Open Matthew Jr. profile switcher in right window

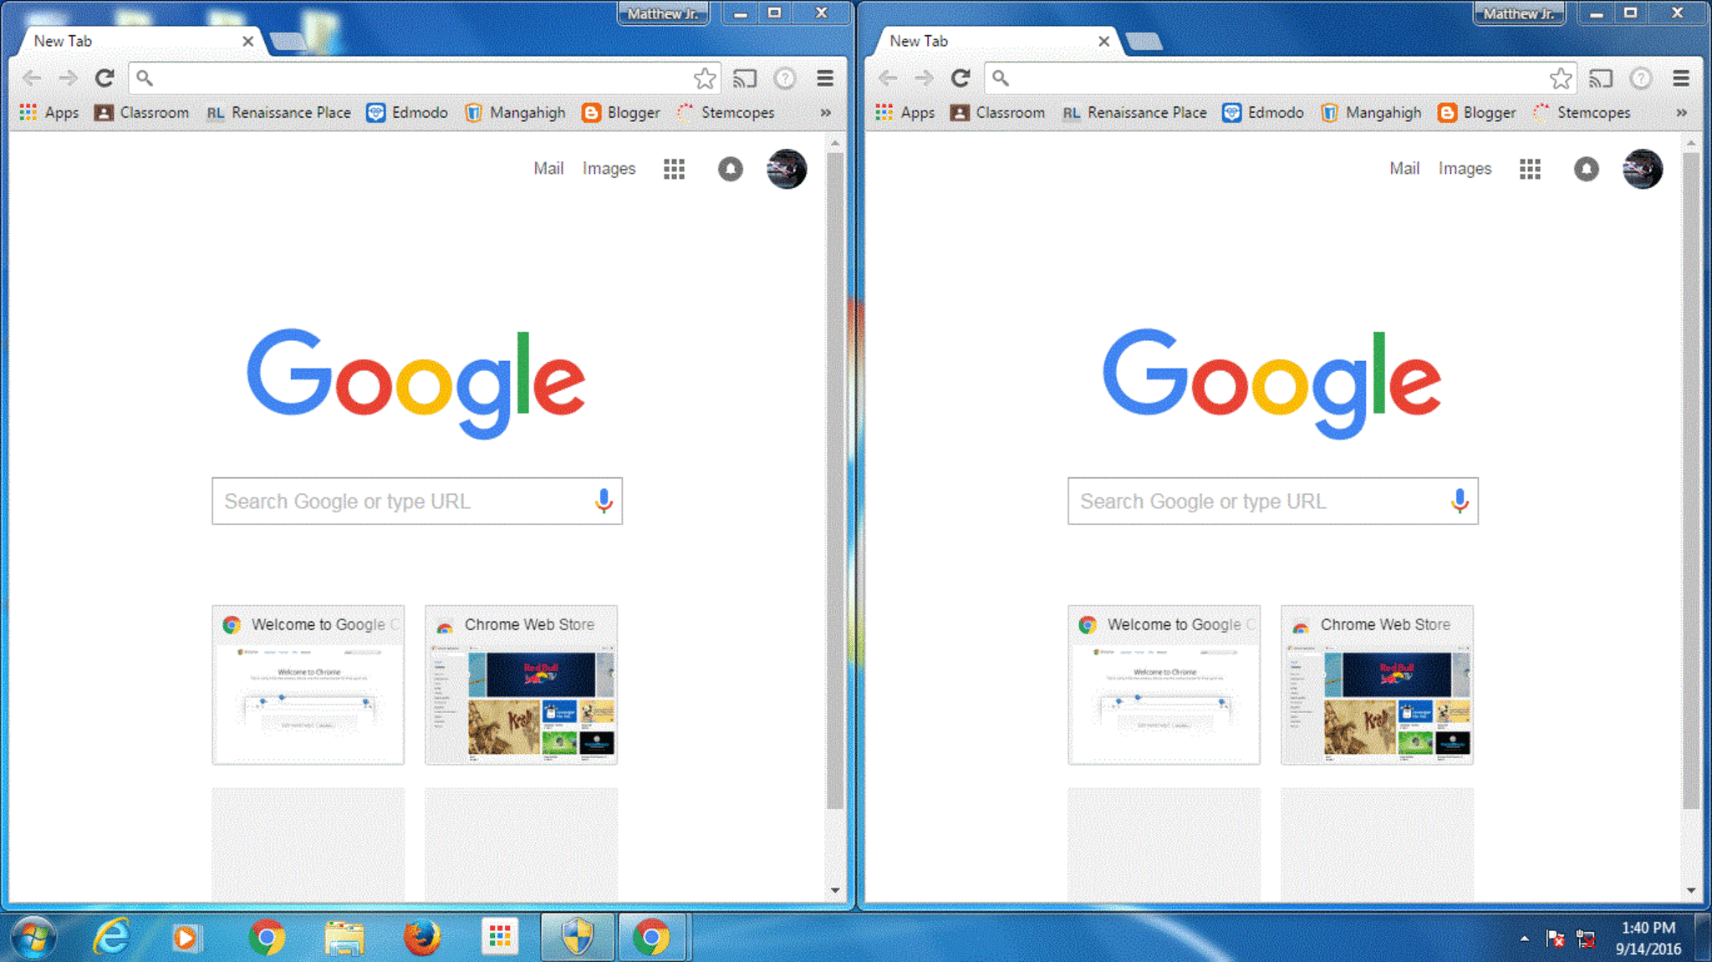[x=1518, y=13]
